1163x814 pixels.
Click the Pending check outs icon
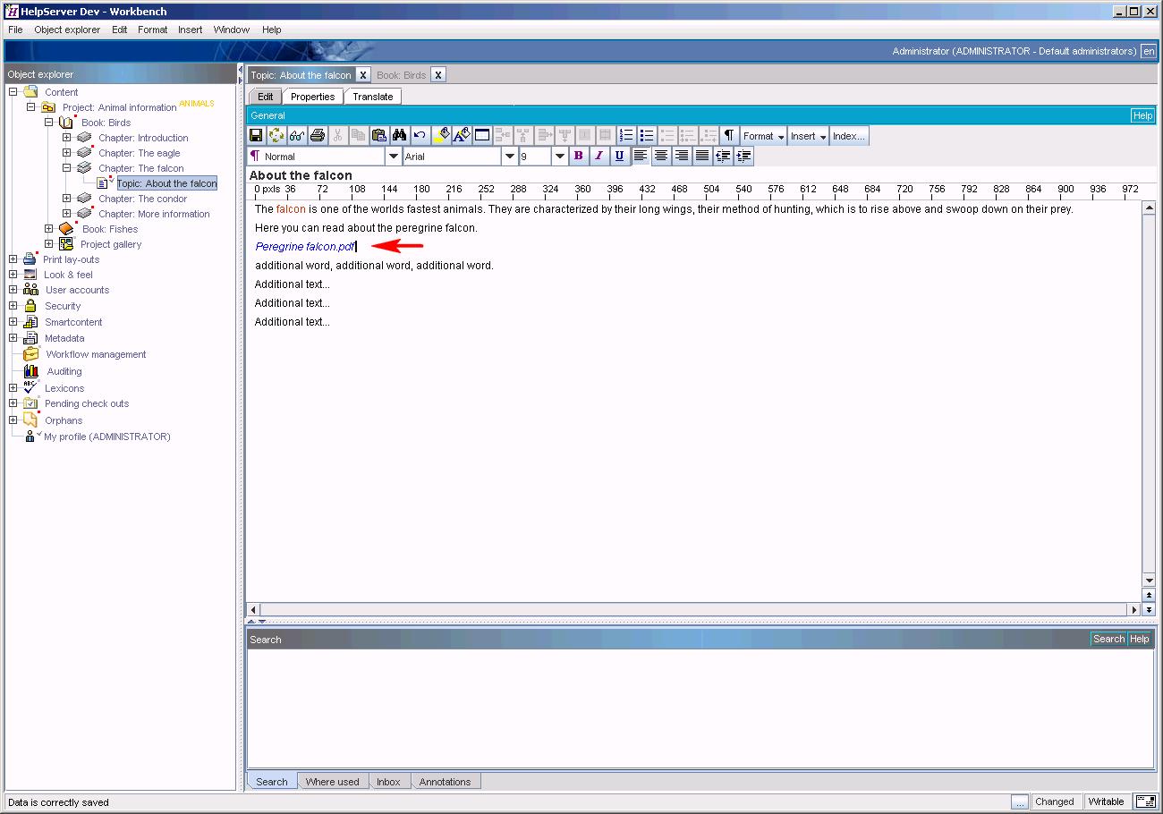[30, 403]
